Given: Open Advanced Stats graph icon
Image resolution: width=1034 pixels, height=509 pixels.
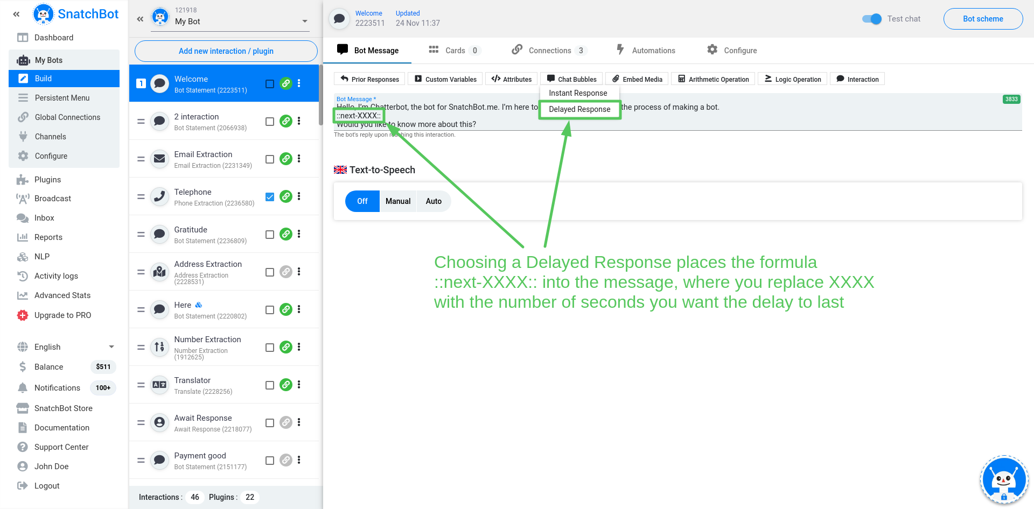Looking at the screenshot, I should tap(23, 295).
